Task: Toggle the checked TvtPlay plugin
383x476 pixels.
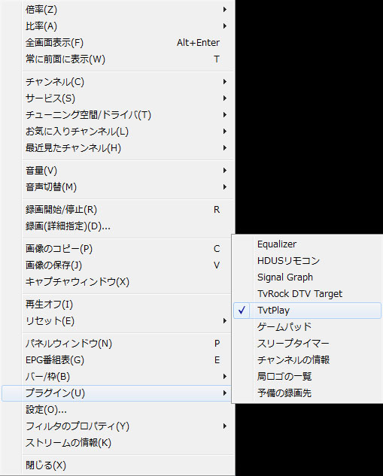Action: click(x=307, y=311)
